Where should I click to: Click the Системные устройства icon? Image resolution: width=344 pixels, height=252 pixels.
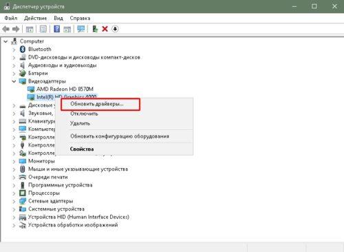(23, 209)
